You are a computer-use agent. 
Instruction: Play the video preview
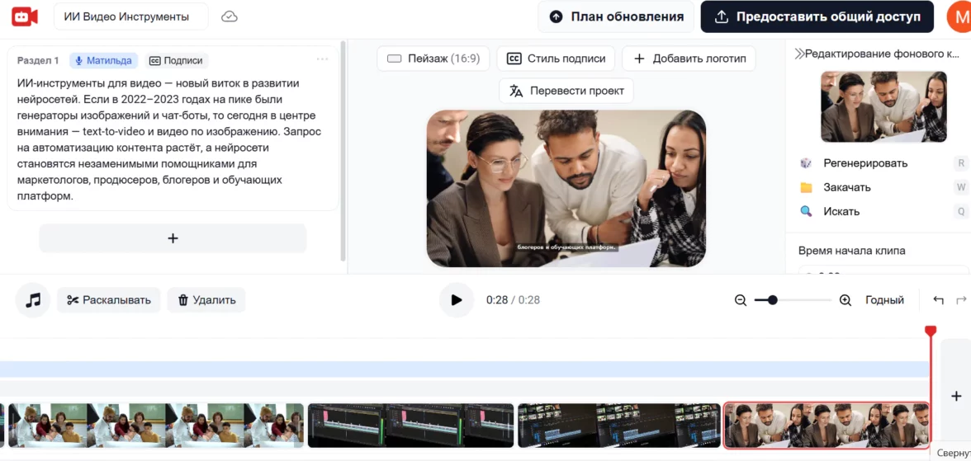coord(456,300)
